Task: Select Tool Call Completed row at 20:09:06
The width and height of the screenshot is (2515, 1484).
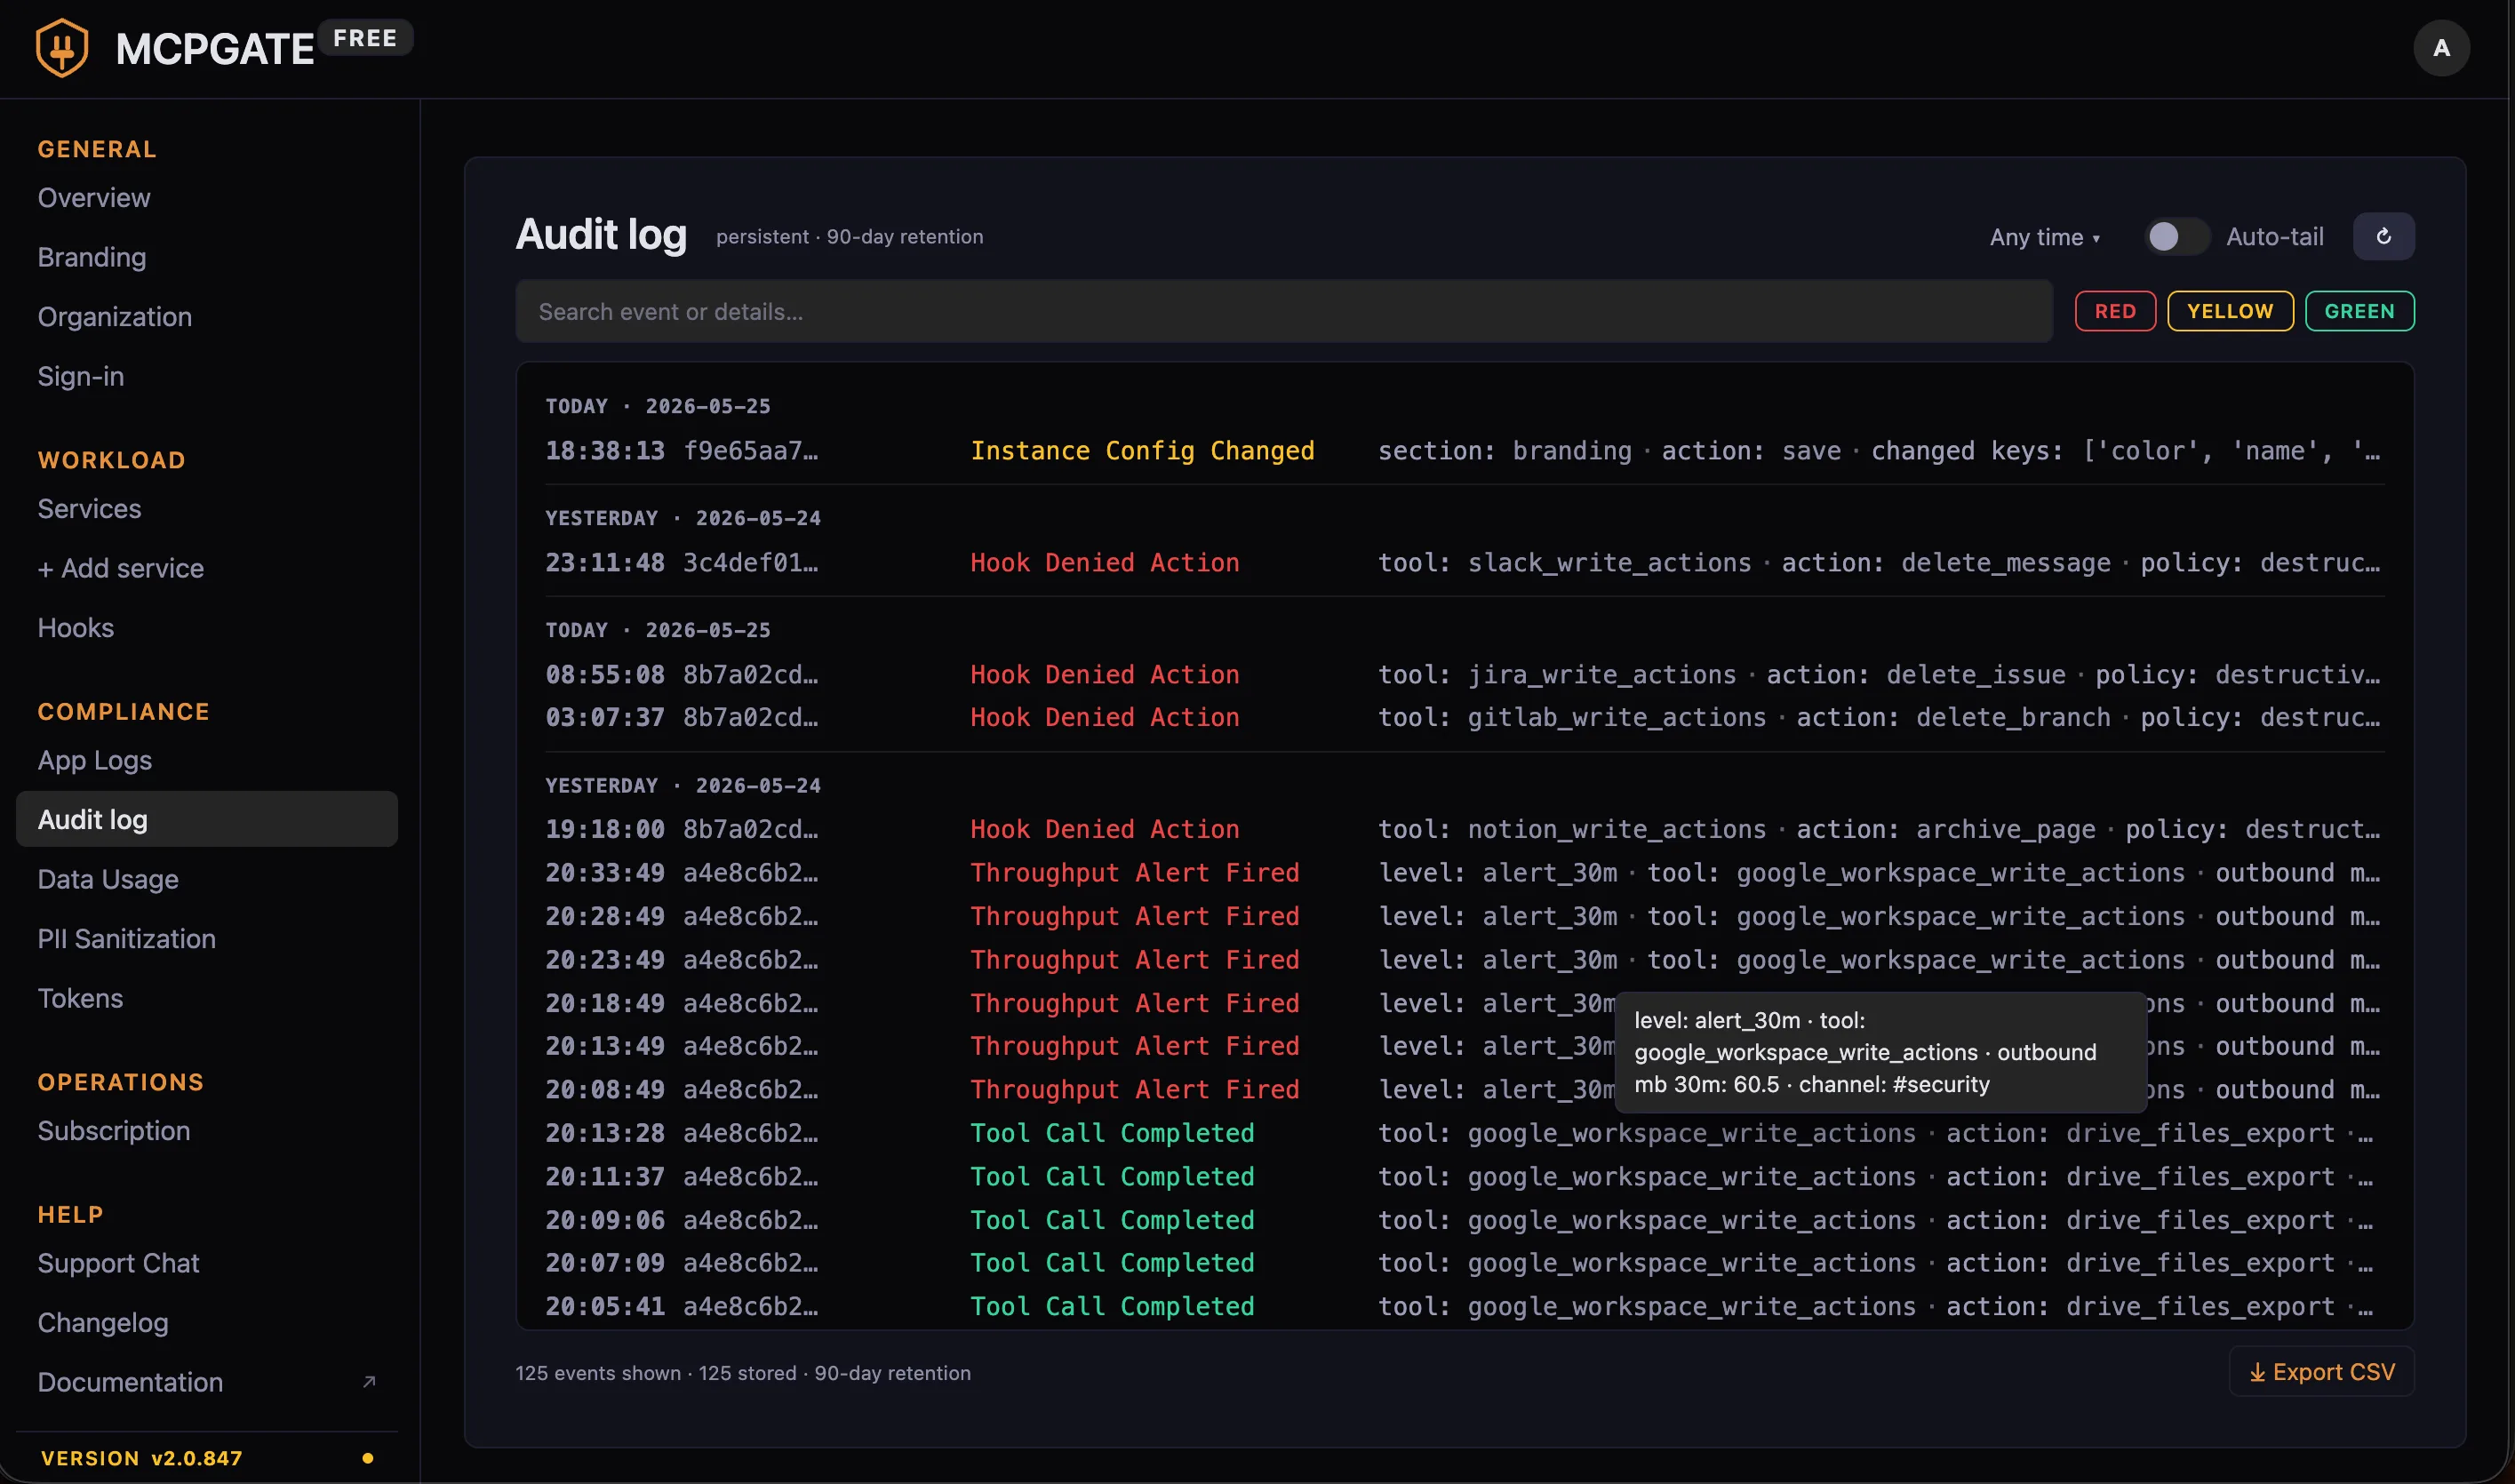Action: 1464,1220
